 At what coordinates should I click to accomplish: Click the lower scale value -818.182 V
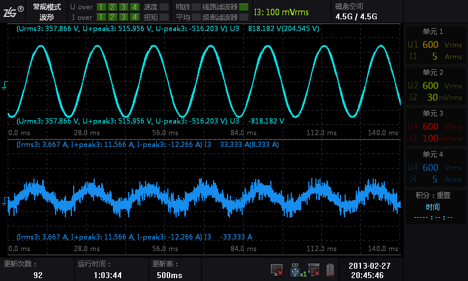click(x=266, y=121)
